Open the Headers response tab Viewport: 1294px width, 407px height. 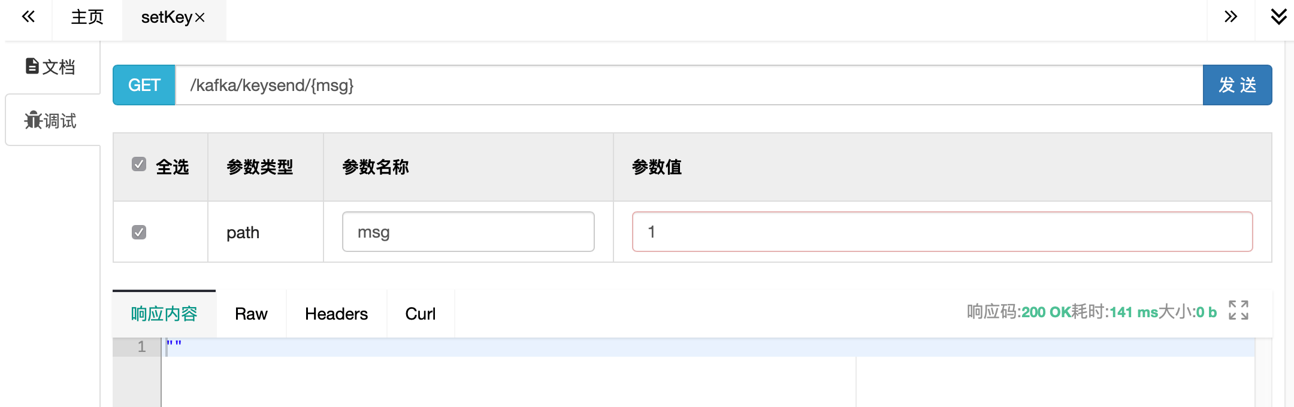pyautogui.click(x=336, y=314)
